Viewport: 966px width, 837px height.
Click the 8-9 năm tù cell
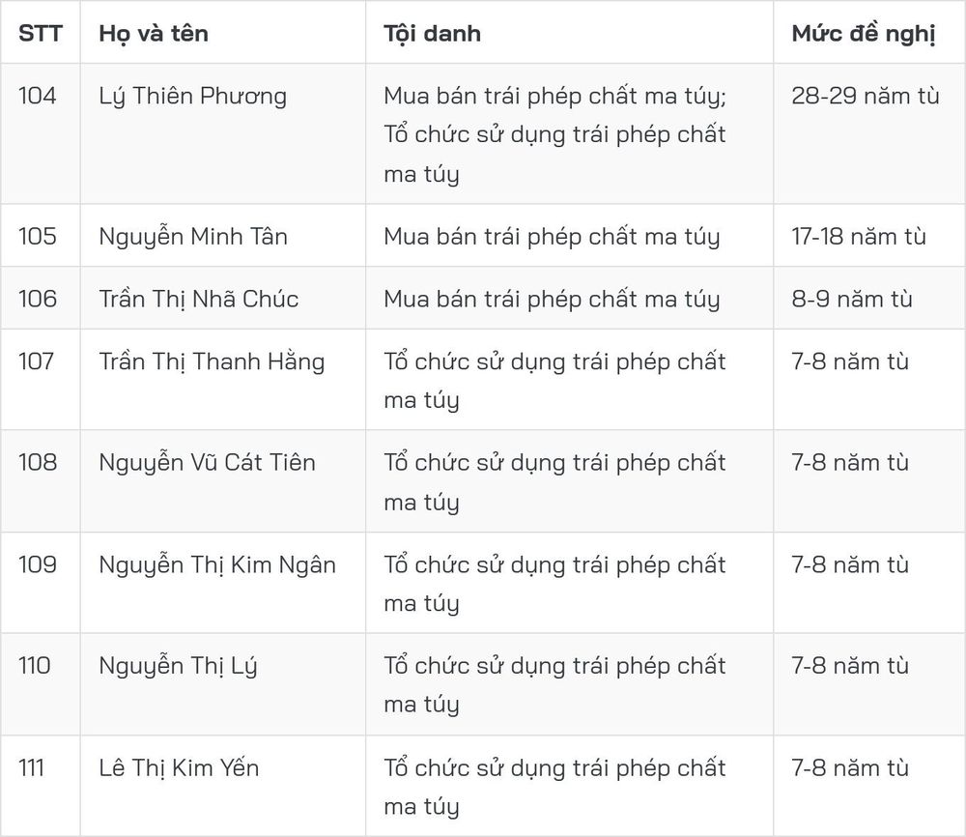[x=851, y=299]
